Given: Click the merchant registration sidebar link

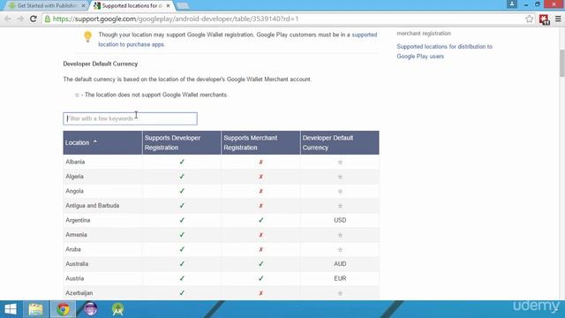Looking at the screenshot, I should (424, 34).
